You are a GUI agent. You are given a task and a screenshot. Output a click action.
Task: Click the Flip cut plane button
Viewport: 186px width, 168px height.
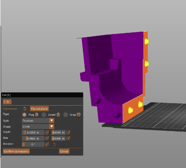39,109
